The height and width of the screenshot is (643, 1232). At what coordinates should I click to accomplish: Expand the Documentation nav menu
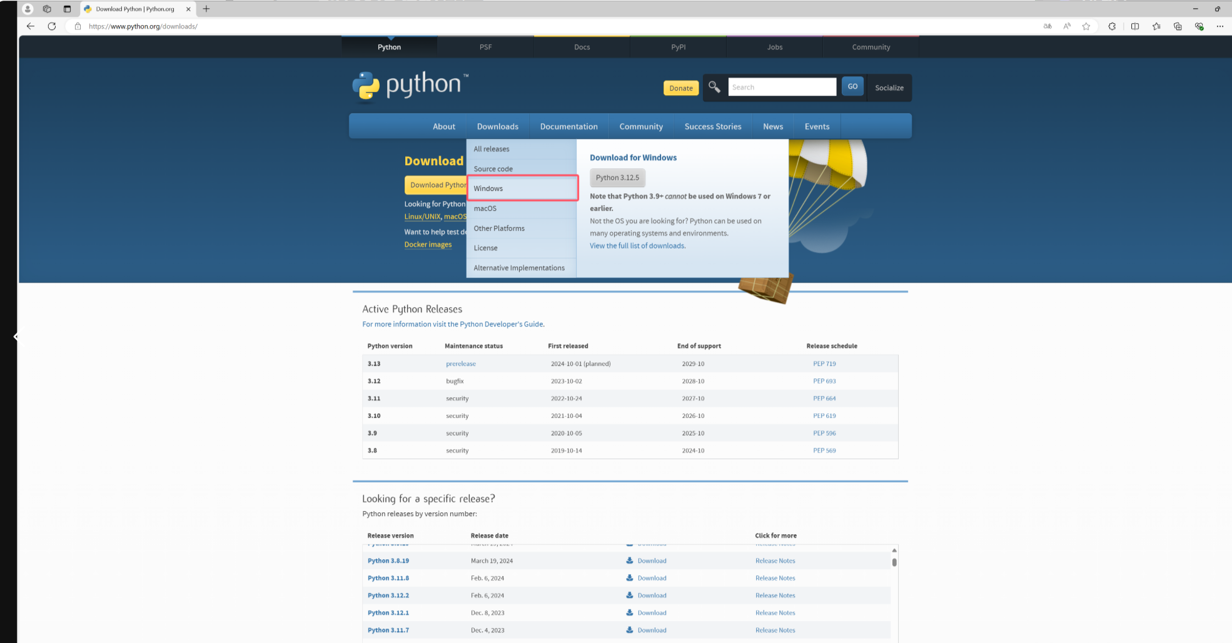coord(568,126)
